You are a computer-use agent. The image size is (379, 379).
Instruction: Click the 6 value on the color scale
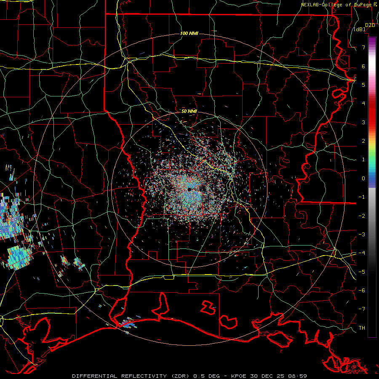click(363, 66)
